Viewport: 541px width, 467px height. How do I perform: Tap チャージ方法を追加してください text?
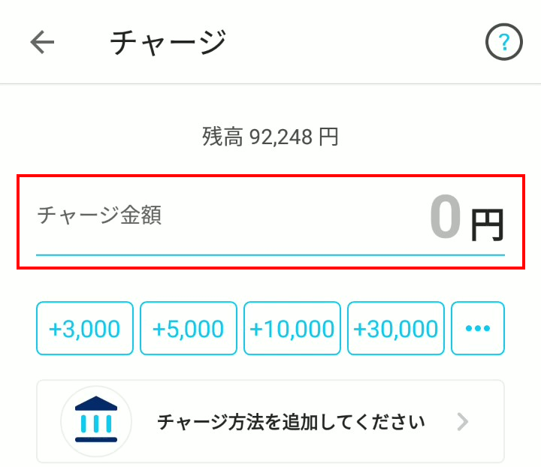(291, 422)
